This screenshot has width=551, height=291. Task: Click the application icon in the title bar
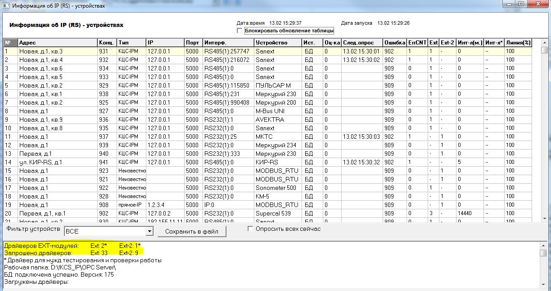pyautogui.click(x=5, y=6)
